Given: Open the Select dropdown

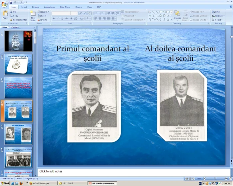Looking at the screenshot, I should click(x=217, y=20).
